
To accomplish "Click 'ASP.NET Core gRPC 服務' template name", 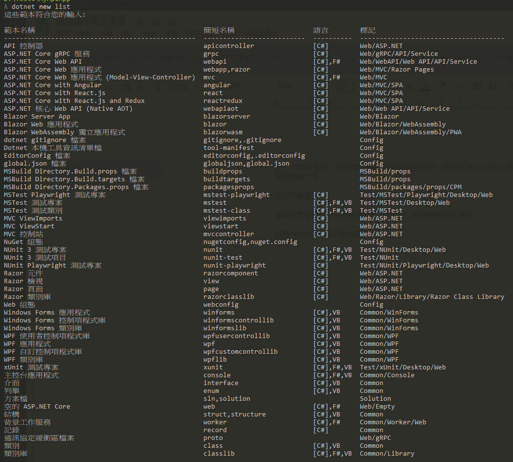I will coord(47,54).
